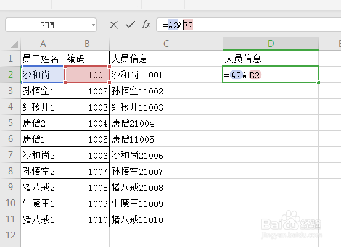Viewport: 341px width, 247px height.
Task: Click cell A1 员工姓名
Action: coord(43,59)
